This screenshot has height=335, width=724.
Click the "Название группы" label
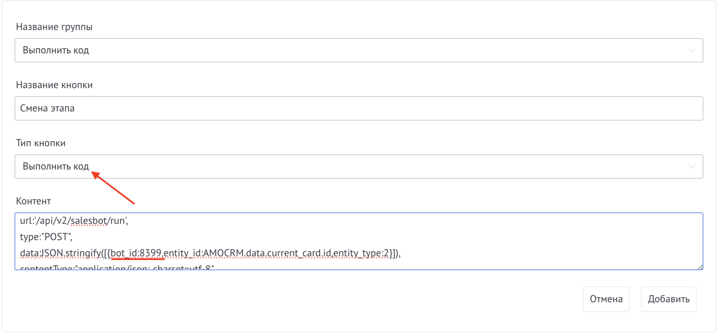pyautogui.click(x=54, y=27)
